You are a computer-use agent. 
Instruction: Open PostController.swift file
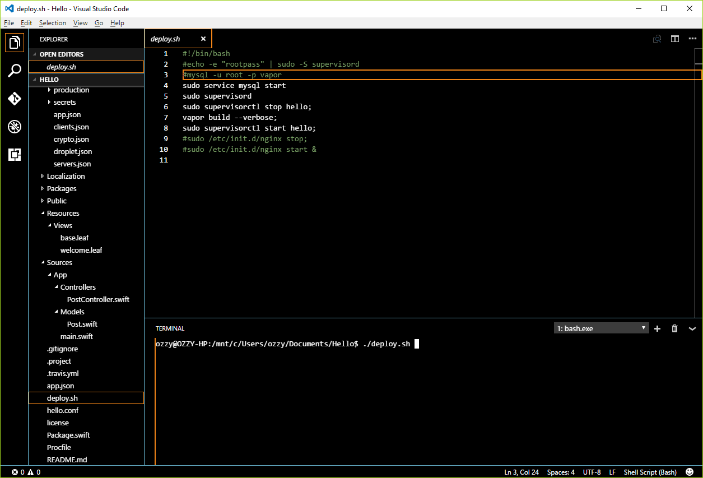click(x=98, y=299)
